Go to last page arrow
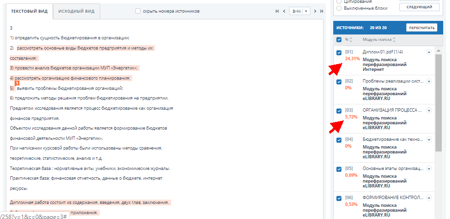The image size is (450, 219). click(x=322, y=11)
